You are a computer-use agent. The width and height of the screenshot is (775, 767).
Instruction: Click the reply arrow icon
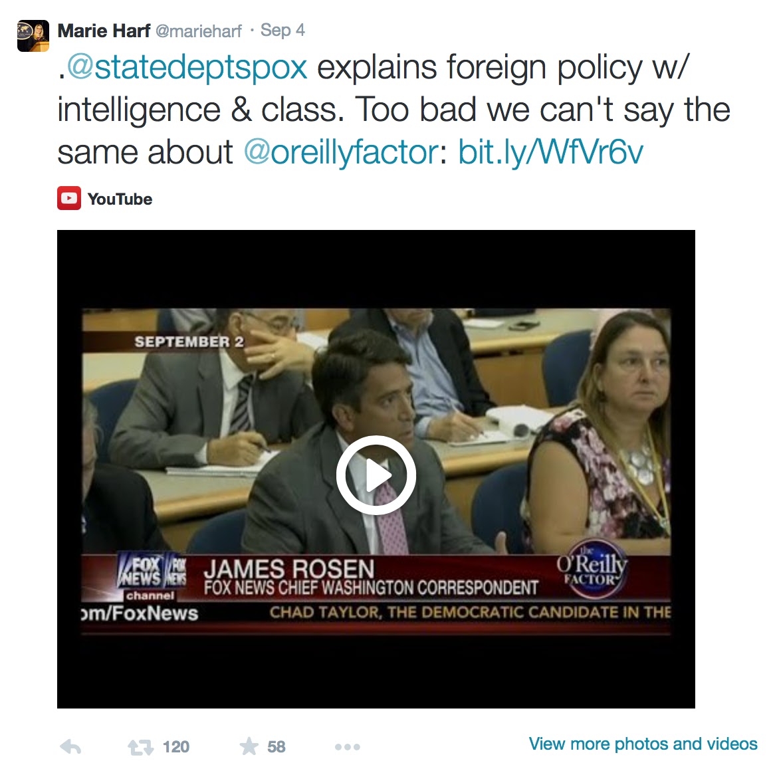click(70, 746)
